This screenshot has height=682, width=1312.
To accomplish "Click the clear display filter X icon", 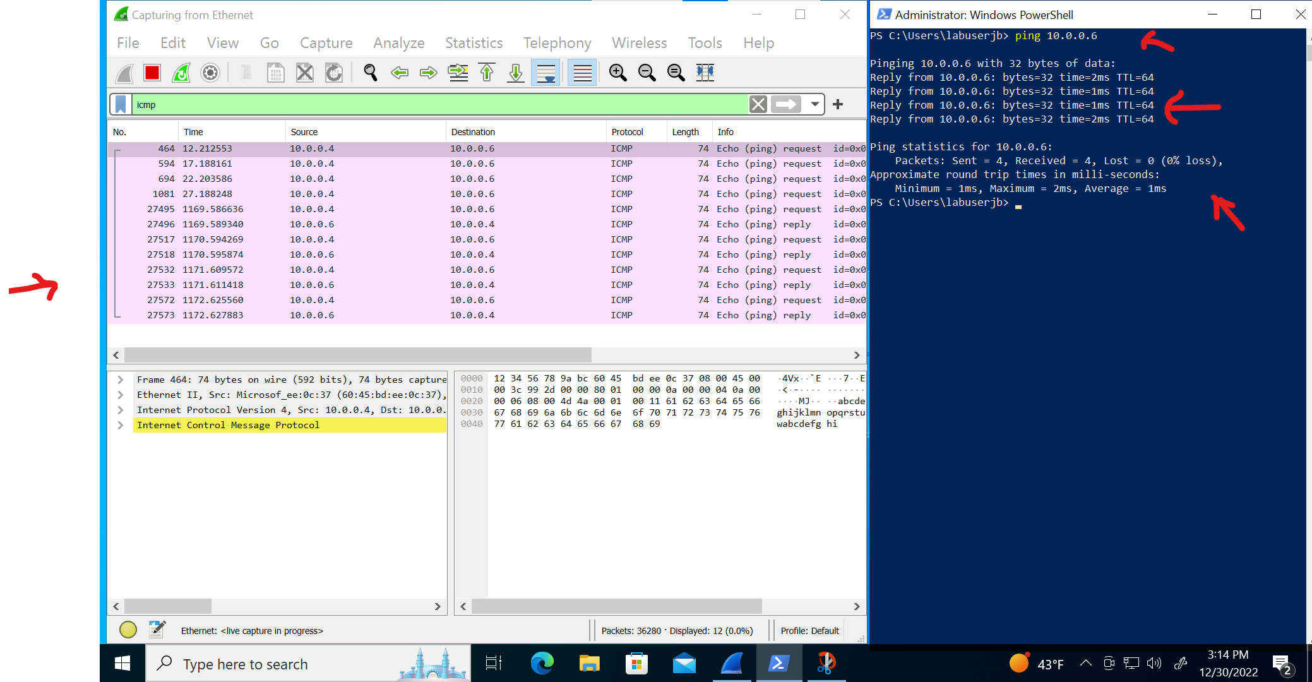I will [x=756, y=104].
